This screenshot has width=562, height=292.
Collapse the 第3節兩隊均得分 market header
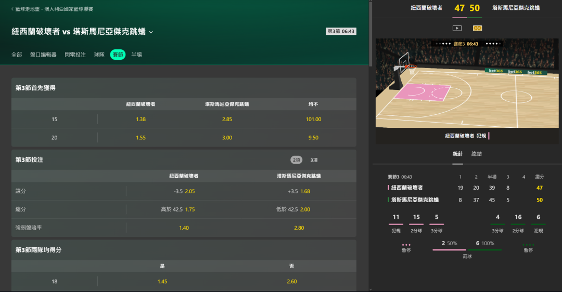[x=184, y=250]
